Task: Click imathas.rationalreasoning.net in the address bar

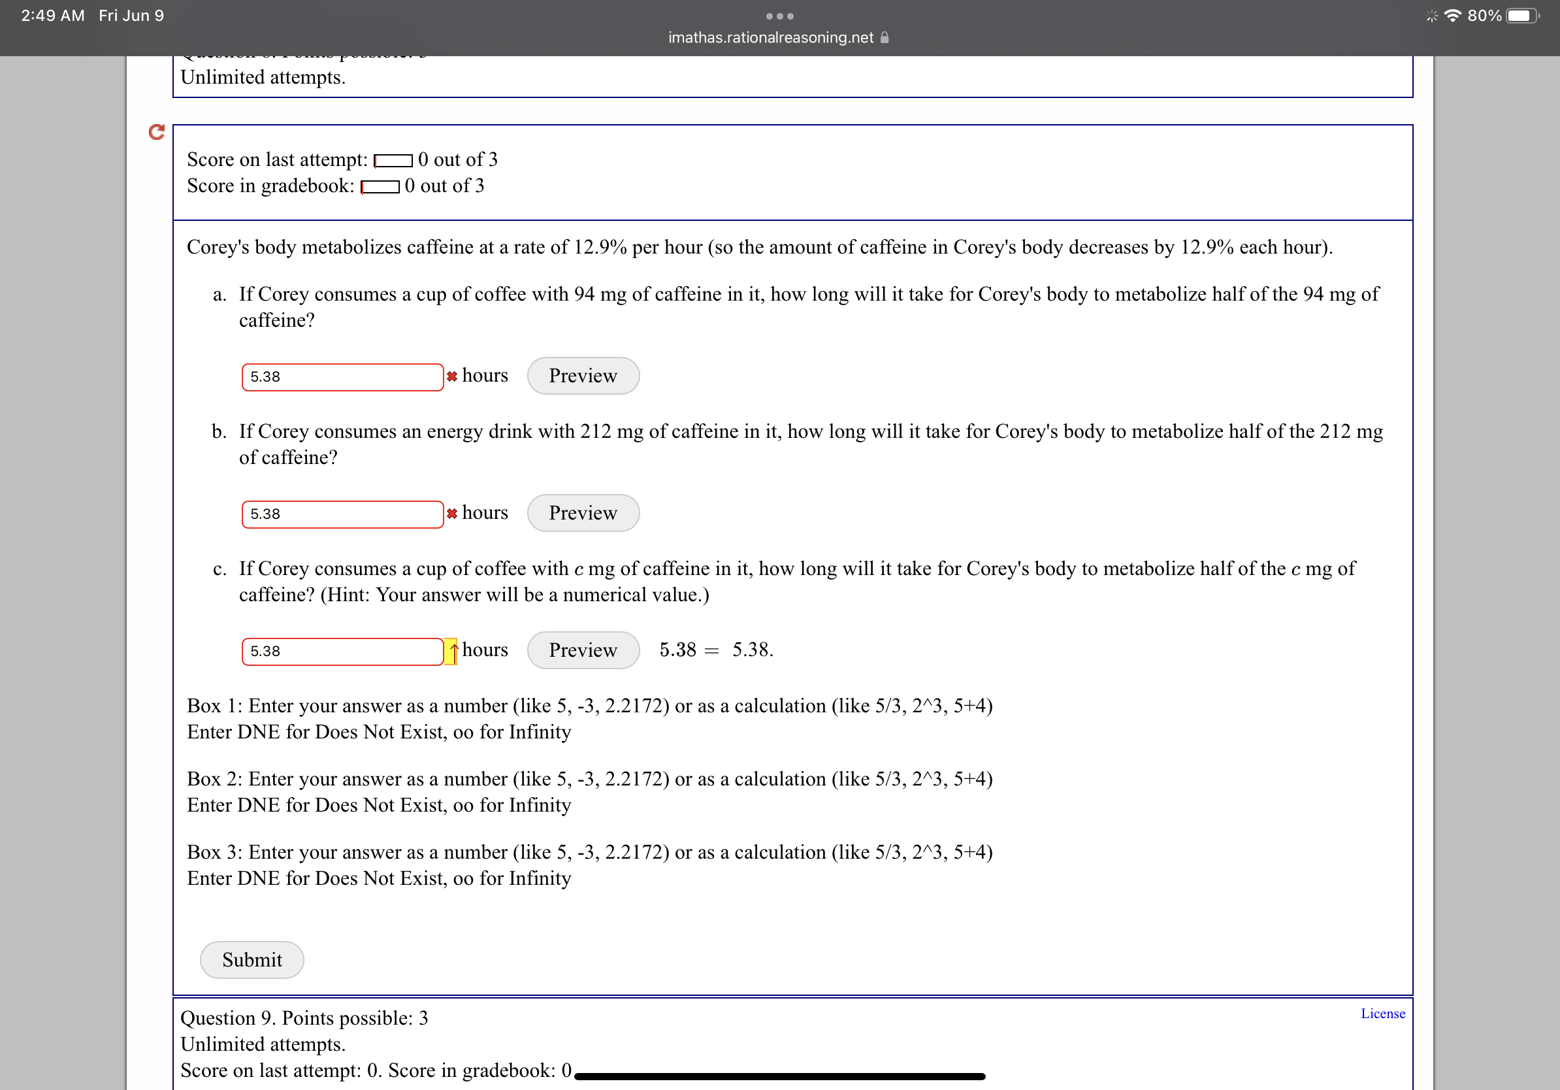Action: pos(770,37)
